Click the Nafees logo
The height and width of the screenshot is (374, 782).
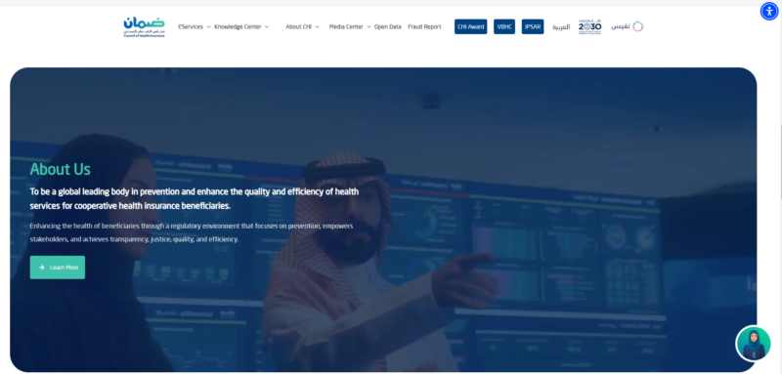tap(628, 27)
